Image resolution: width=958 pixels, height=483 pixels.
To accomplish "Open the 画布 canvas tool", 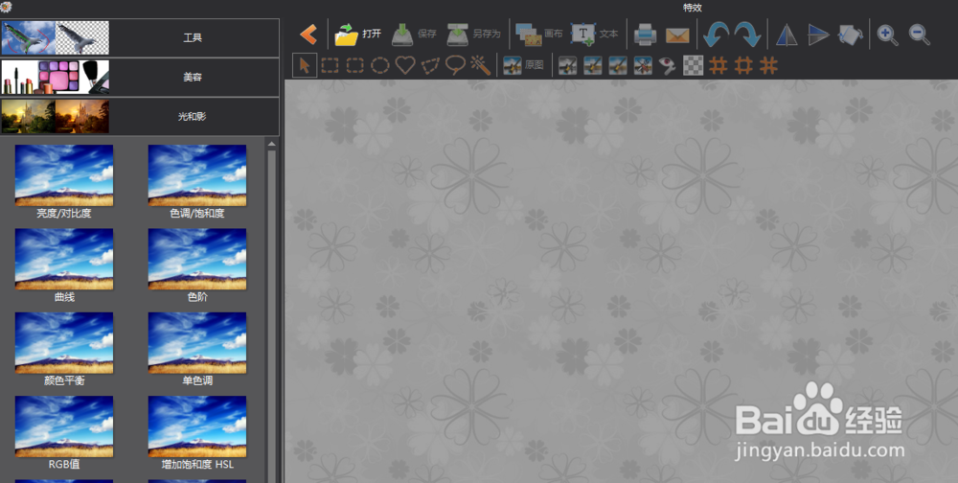I will tap(538, 34).
